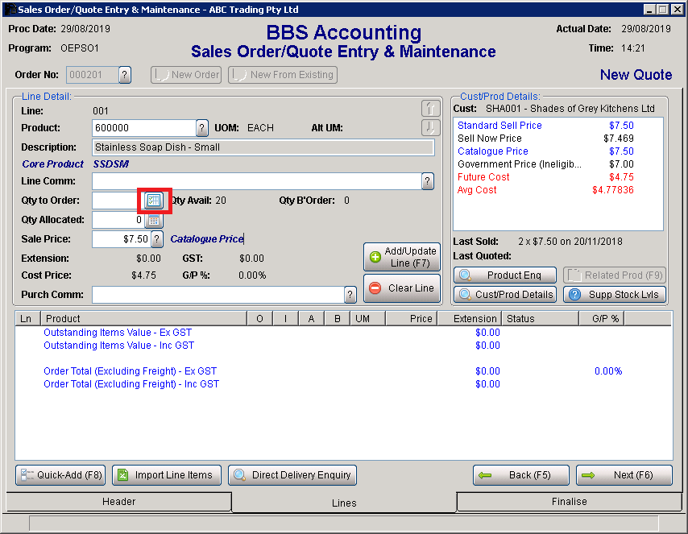Click the move line up arrow

(x=431, y=106)
